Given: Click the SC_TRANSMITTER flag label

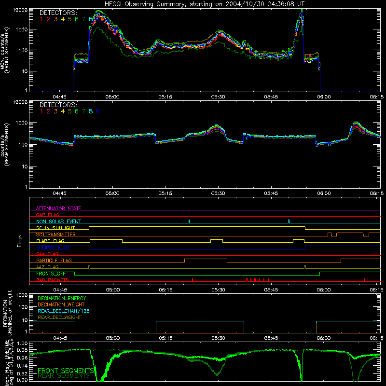Looking at the screenshot, I should [56, 234].
